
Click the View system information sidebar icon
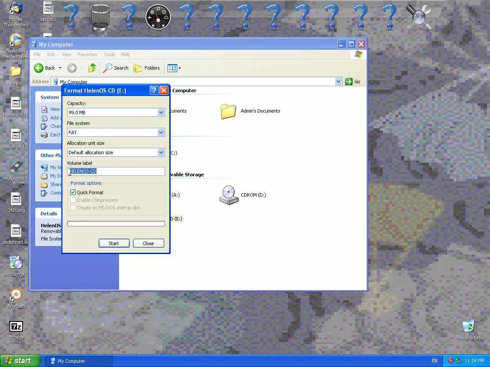(44, 109)
